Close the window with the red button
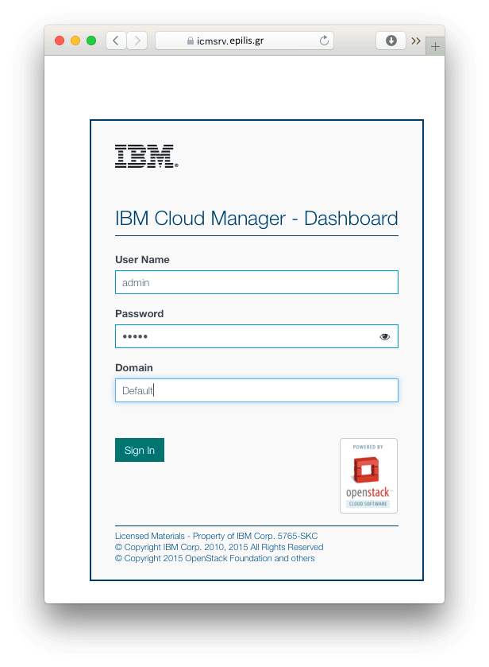This screenshot has width=489, height=667. coord(60,41)
